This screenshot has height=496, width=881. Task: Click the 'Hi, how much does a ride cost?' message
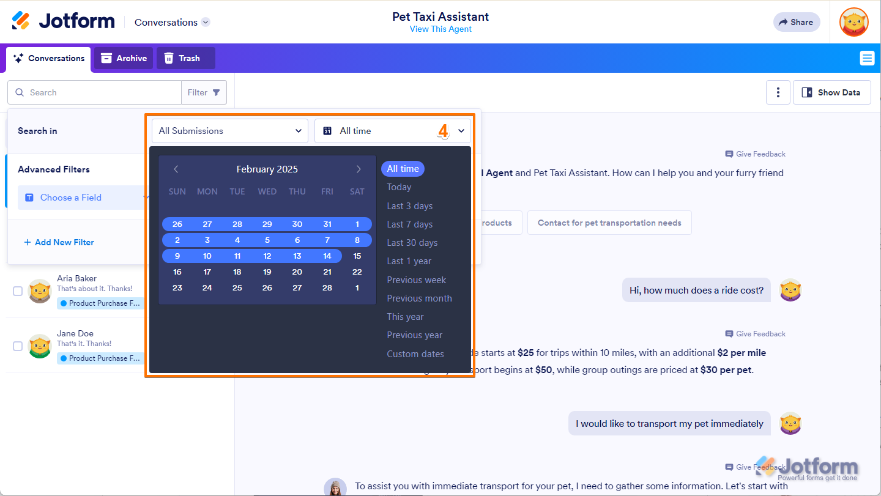point(696,290)
